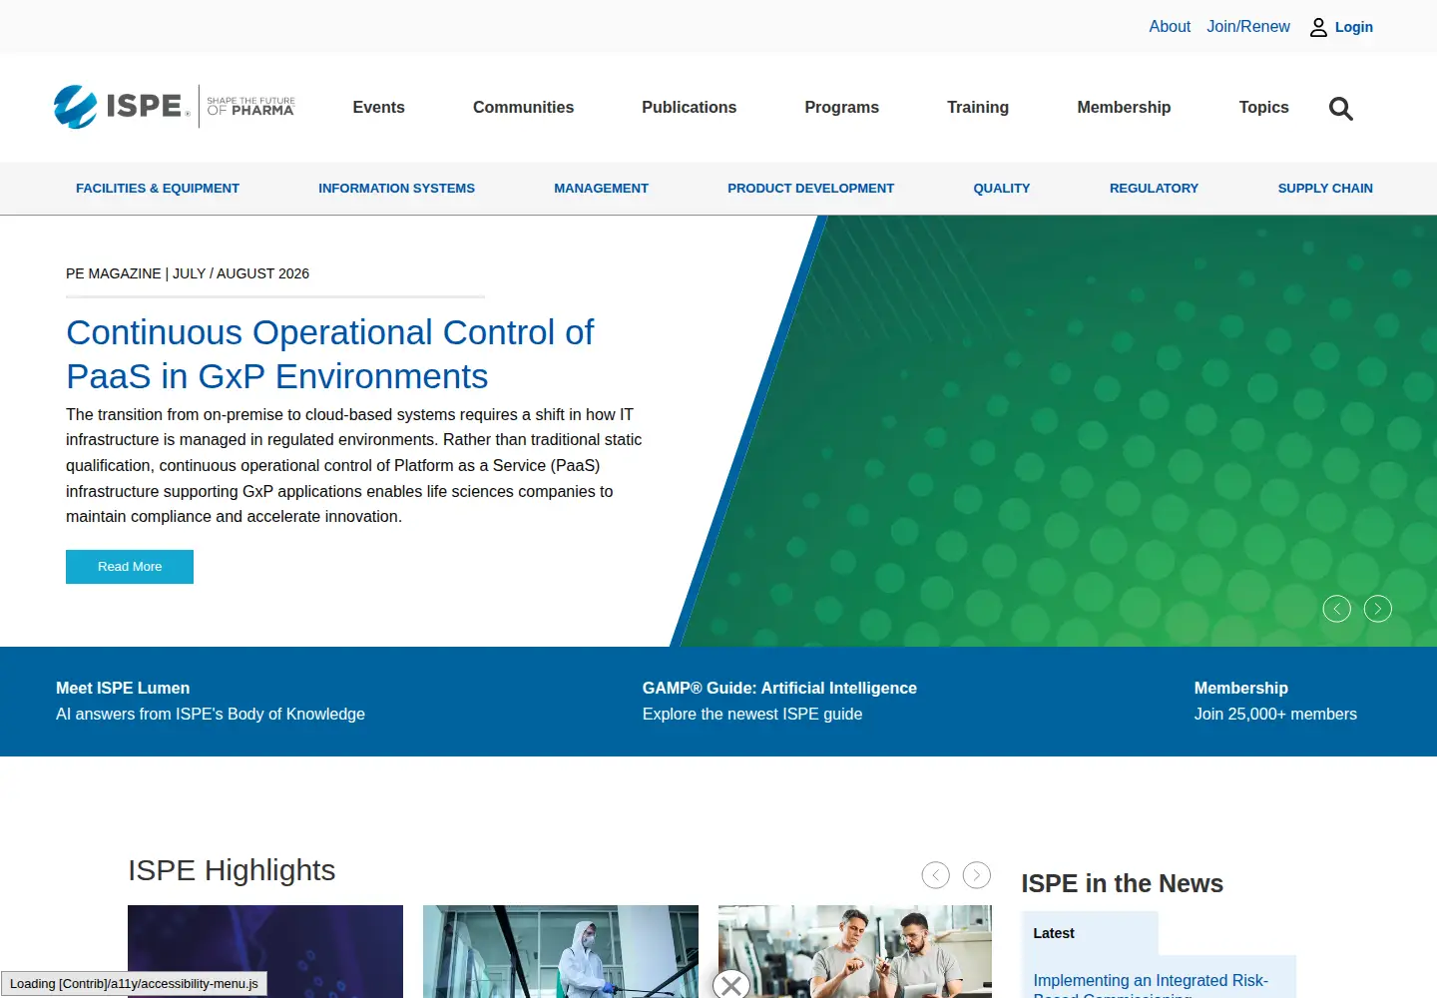Open the Training menu

click(978, 108)
